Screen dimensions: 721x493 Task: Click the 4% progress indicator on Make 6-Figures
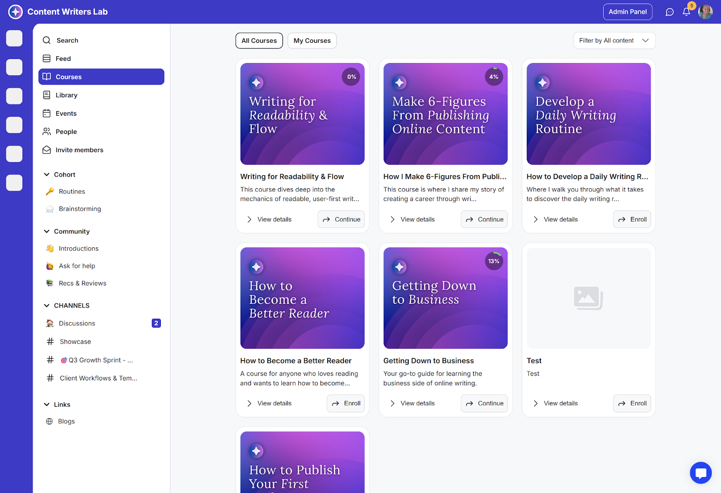[494, 77]
